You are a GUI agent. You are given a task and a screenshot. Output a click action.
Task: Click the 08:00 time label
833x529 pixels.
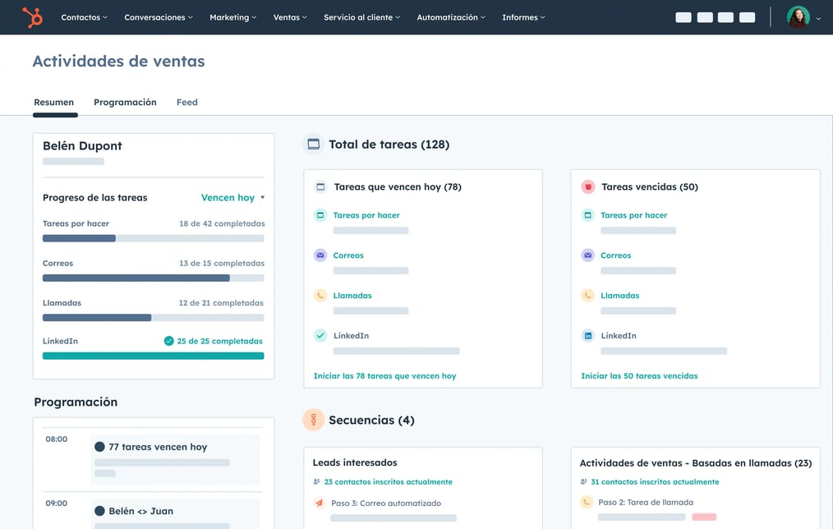coord(57,439)
